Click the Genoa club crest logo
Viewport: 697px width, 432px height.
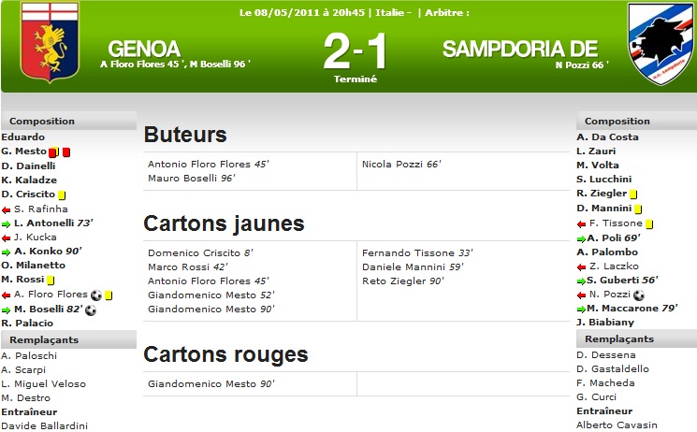[x=50, y=43]
